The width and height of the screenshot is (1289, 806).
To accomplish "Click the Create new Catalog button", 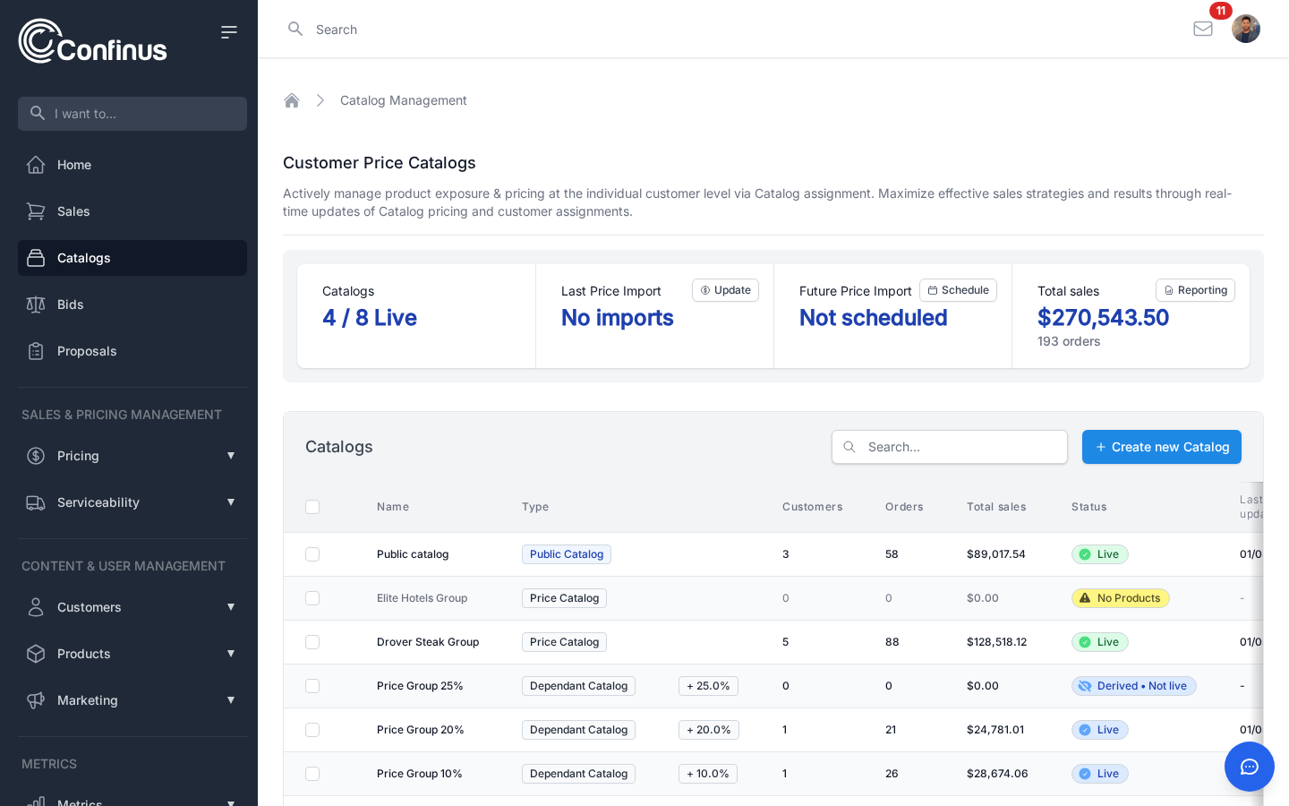I will click(x=1162, y=447).
